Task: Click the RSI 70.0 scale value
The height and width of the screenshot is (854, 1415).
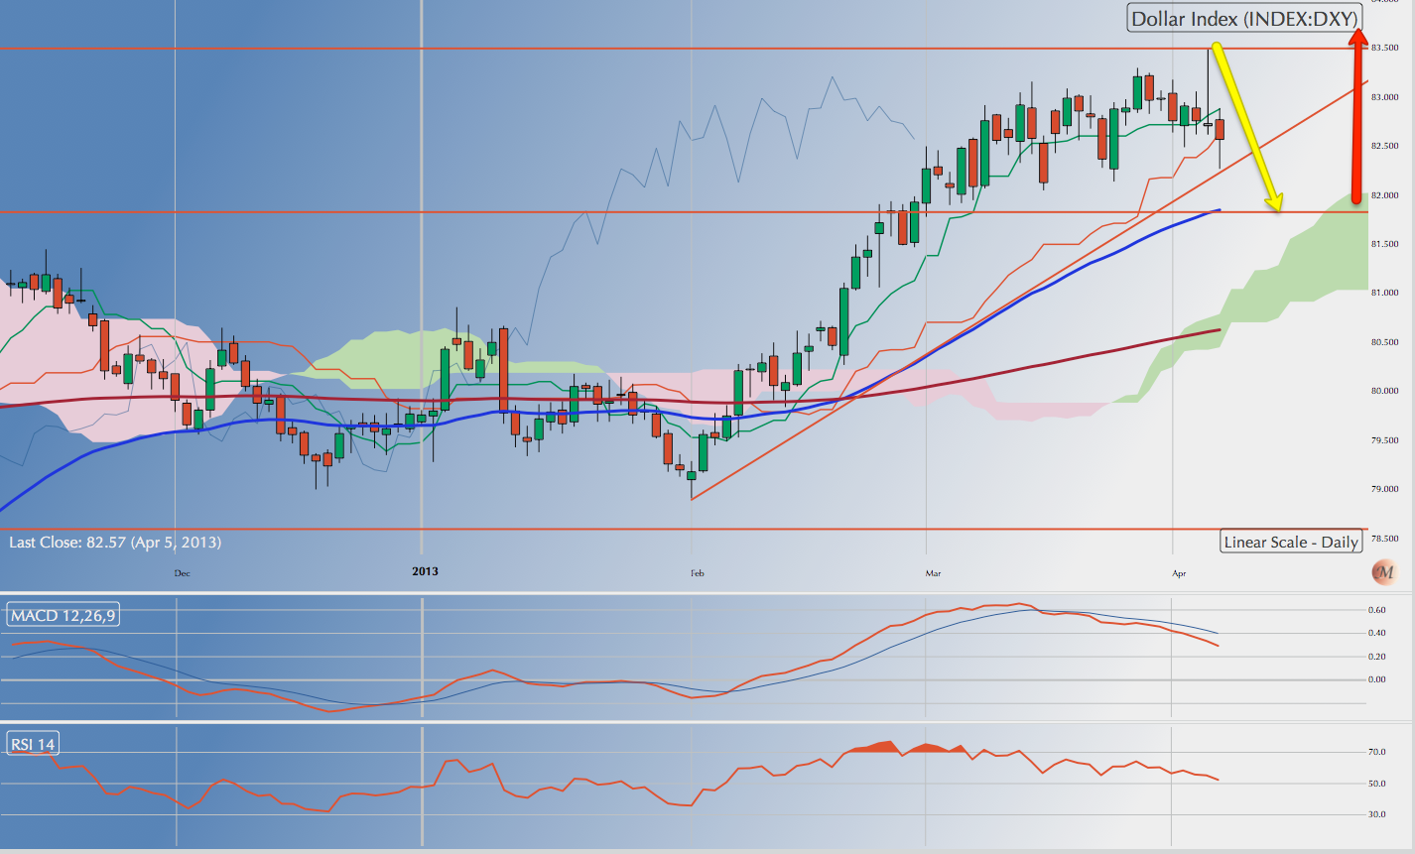Action: coord(1377,752)
